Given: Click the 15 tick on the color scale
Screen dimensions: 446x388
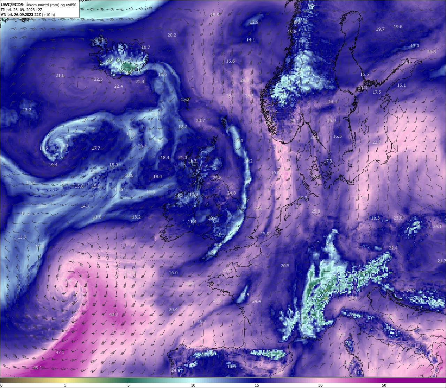Looking at the screenshot, I should click(257, 385).
